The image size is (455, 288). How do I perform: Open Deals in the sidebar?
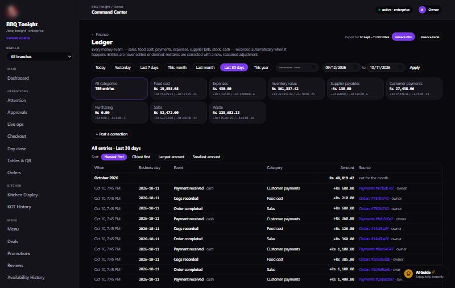(13, 241)
